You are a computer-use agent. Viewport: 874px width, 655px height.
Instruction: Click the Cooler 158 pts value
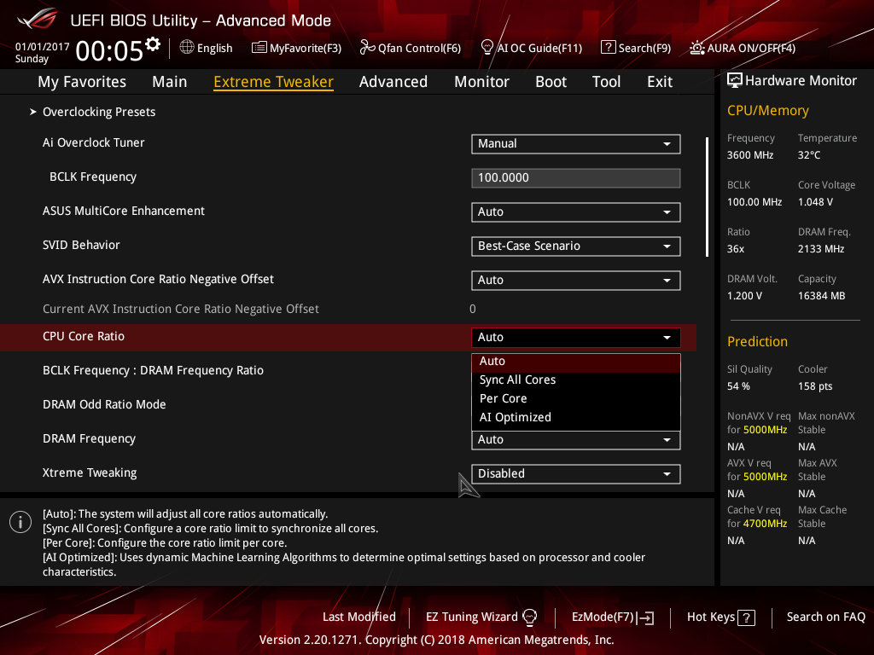click(815, 386)
